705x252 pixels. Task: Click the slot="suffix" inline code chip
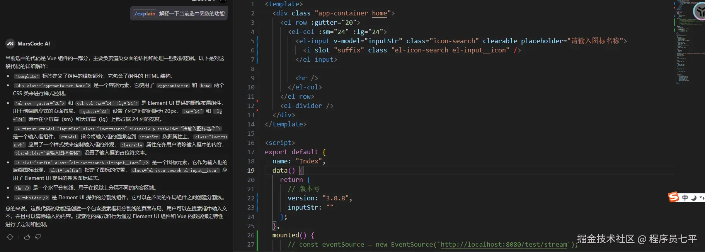(65, 170)
